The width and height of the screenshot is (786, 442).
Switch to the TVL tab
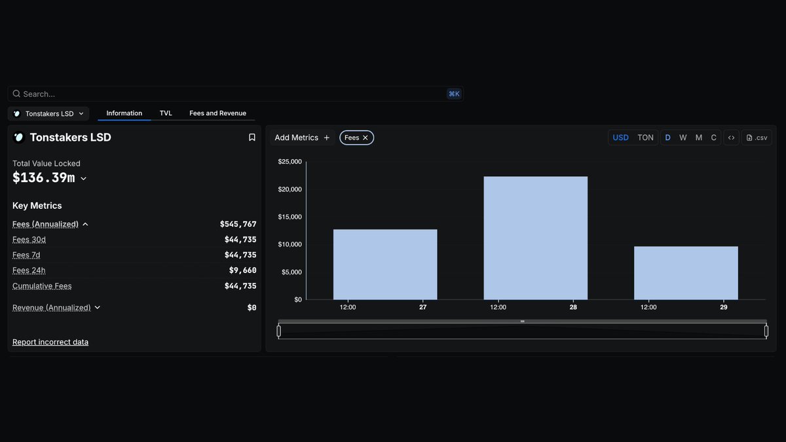(x=166, y=113)
